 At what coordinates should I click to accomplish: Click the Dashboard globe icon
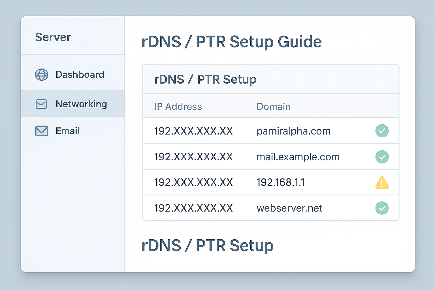(x=42, y=75)
